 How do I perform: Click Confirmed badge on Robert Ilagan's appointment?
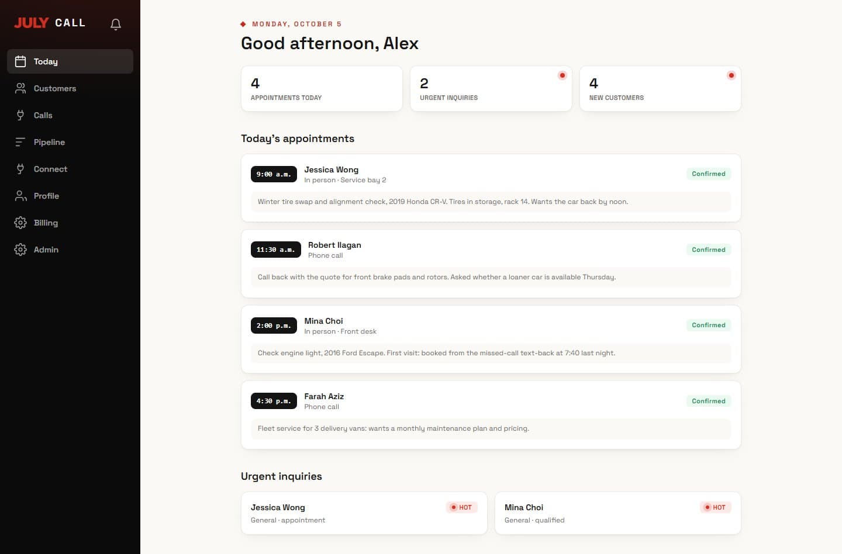(709, 250)
